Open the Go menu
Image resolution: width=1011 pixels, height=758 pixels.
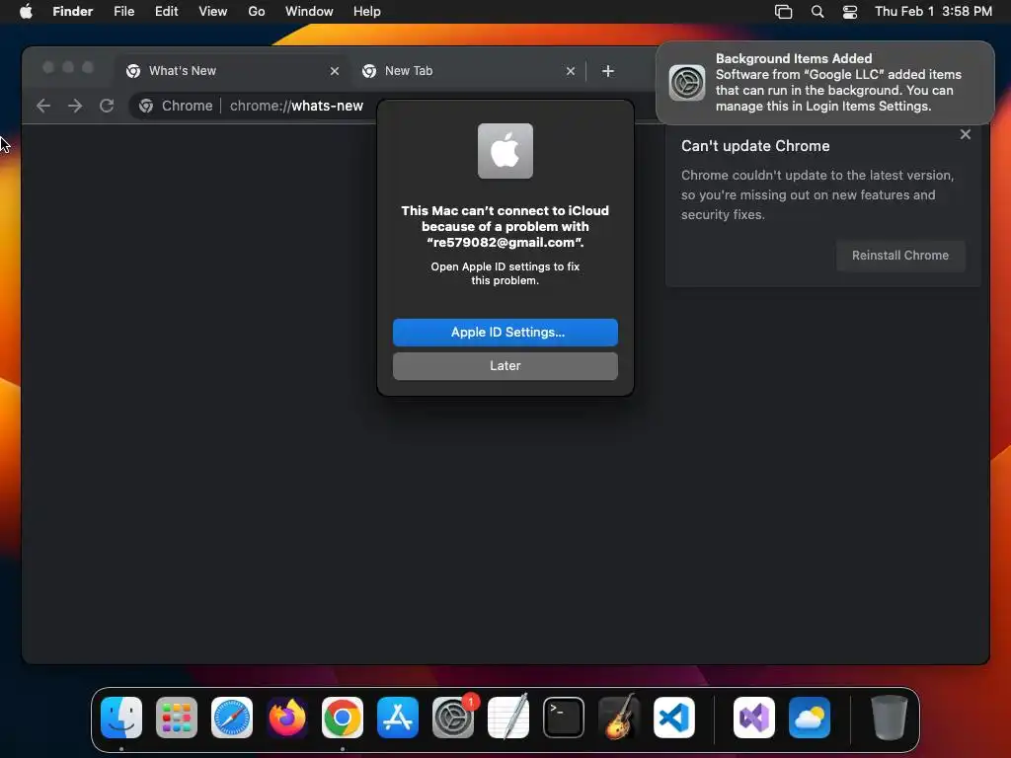[x=257, y=12]
